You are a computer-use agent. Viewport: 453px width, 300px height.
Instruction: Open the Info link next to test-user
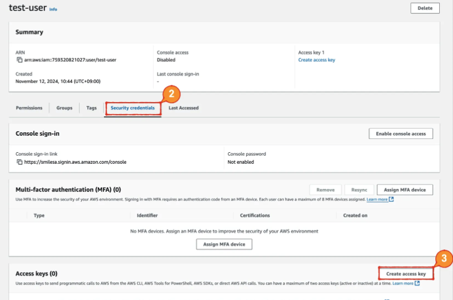click(53, 9)
